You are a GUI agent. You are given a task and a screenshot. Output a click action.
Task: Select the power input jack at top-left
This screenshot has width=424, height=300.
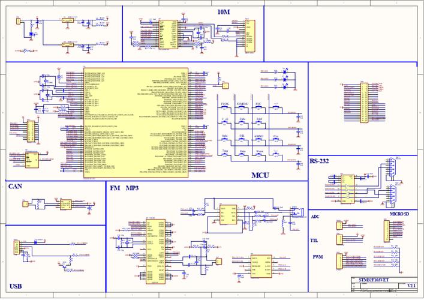point(19,22)
